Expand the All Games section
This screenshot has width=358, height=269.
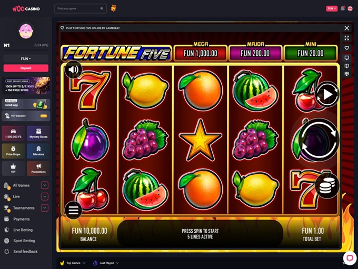[45, 185]
